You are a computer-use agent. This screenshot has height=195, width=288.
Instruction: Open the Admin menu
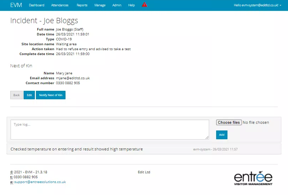(x=117, y=5)
